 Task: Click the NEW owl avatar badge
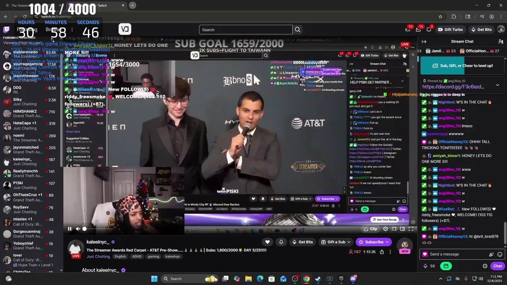tap(405, 246)
